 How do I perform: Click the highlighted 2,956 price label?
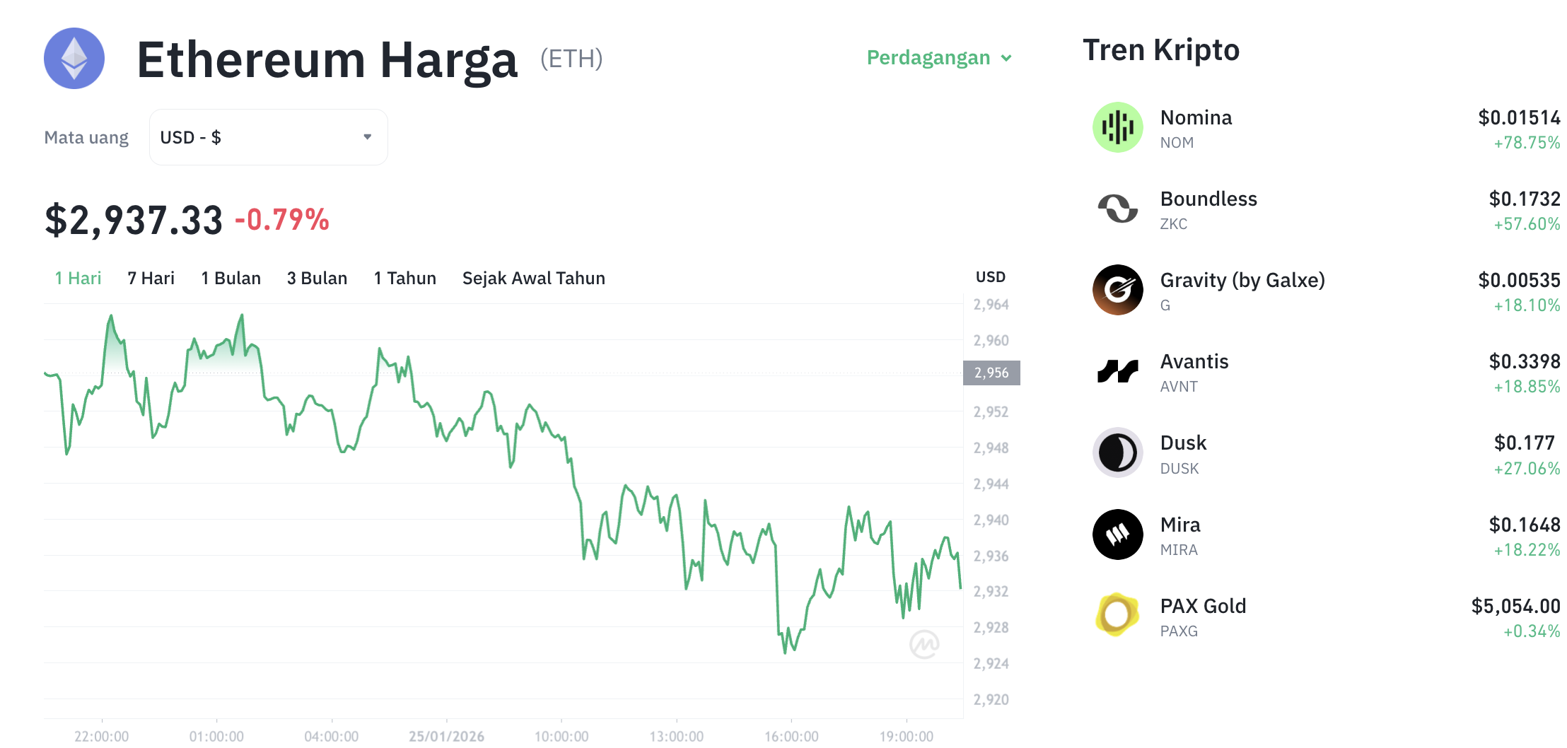coord(992,373)
